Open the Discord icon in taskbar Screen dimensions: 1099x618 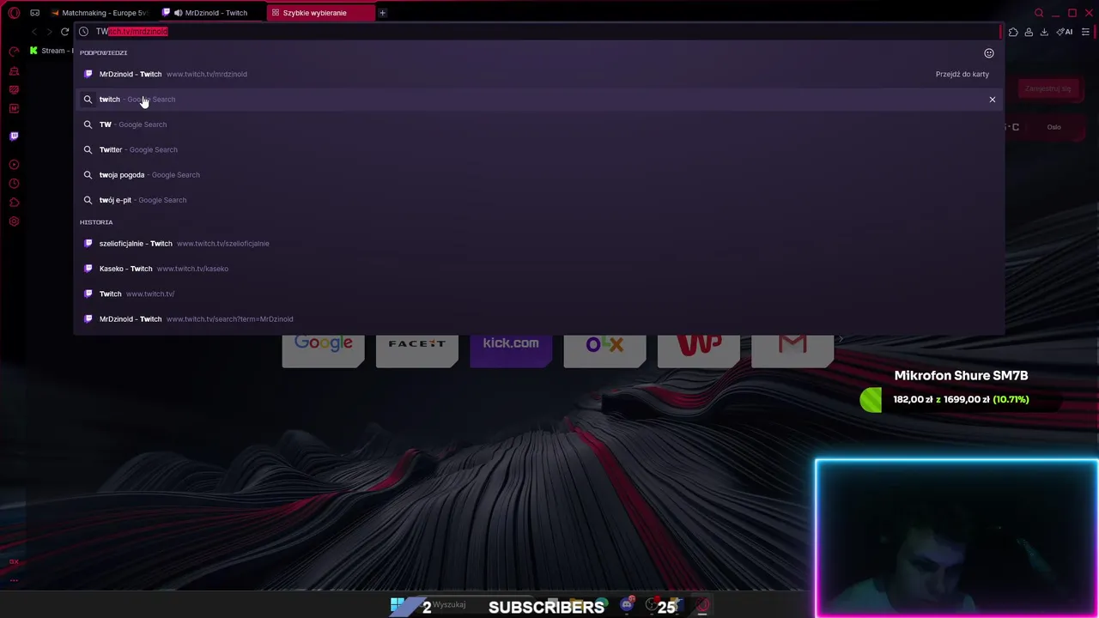coord(628,605)
